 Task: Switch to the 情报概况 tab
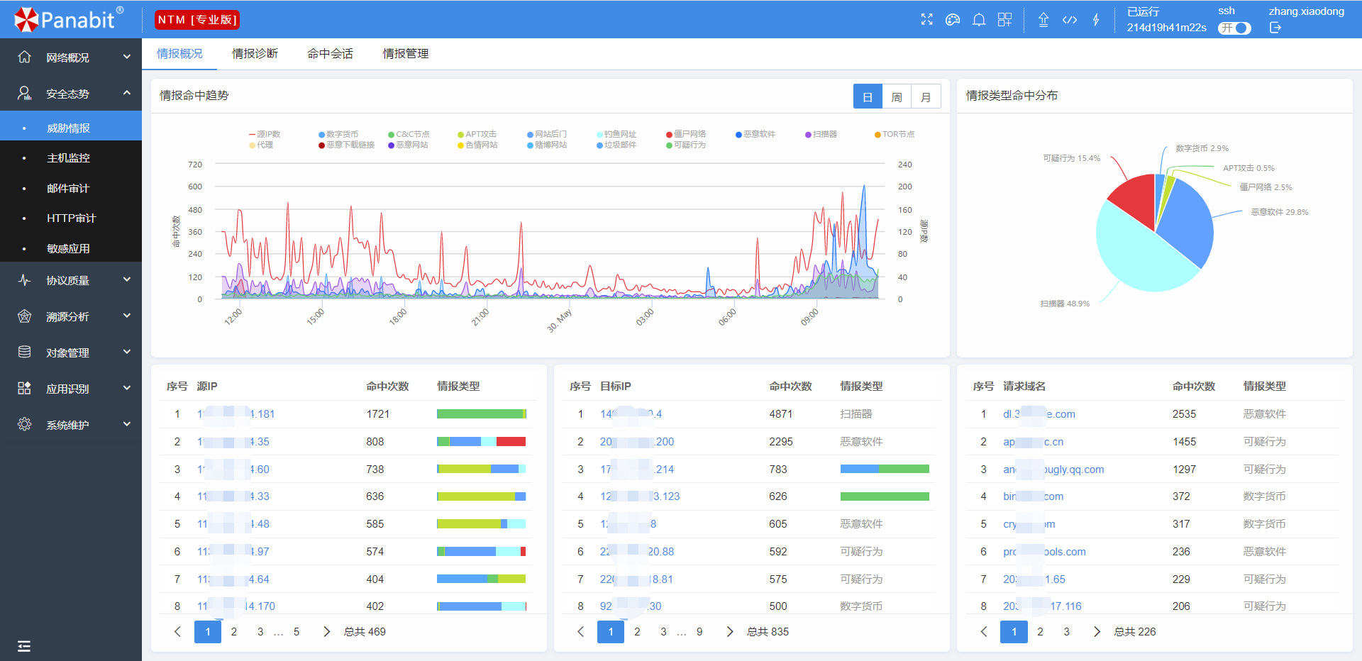[179, 54]
